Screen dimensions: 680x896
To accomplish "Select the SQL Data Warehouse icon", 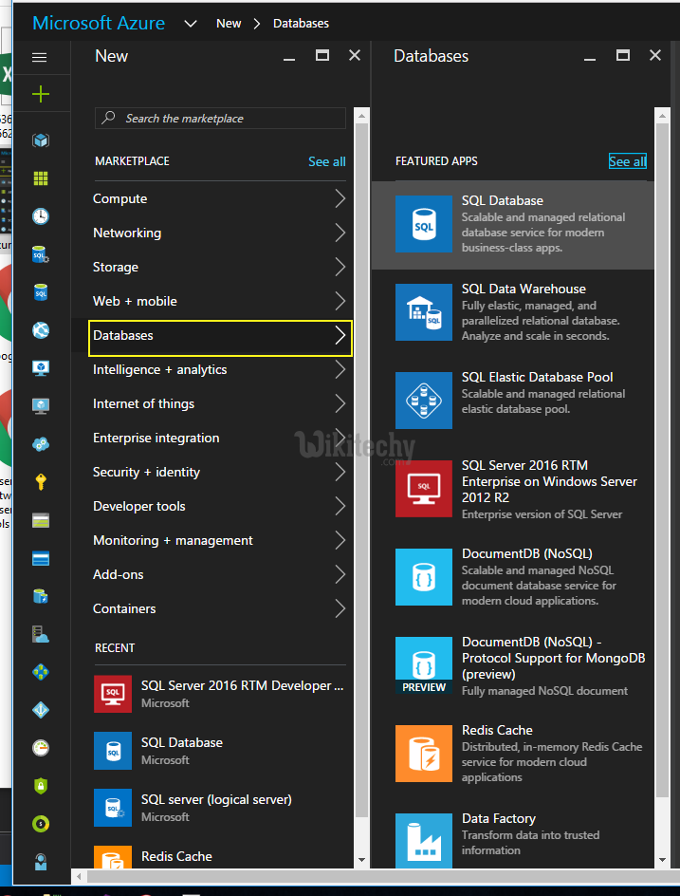I will [424, 312].
